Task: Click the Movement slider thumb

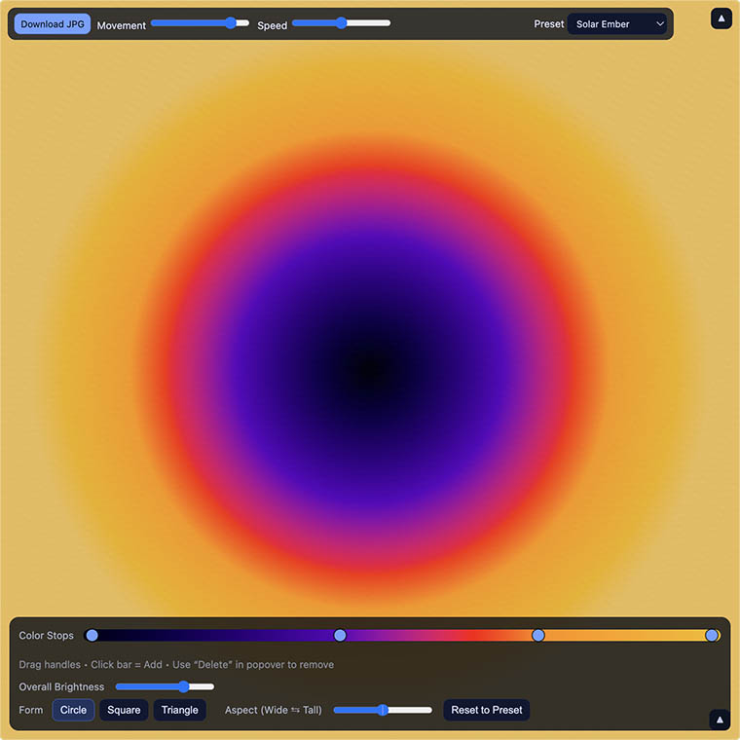Action: [x=231, y=22]
